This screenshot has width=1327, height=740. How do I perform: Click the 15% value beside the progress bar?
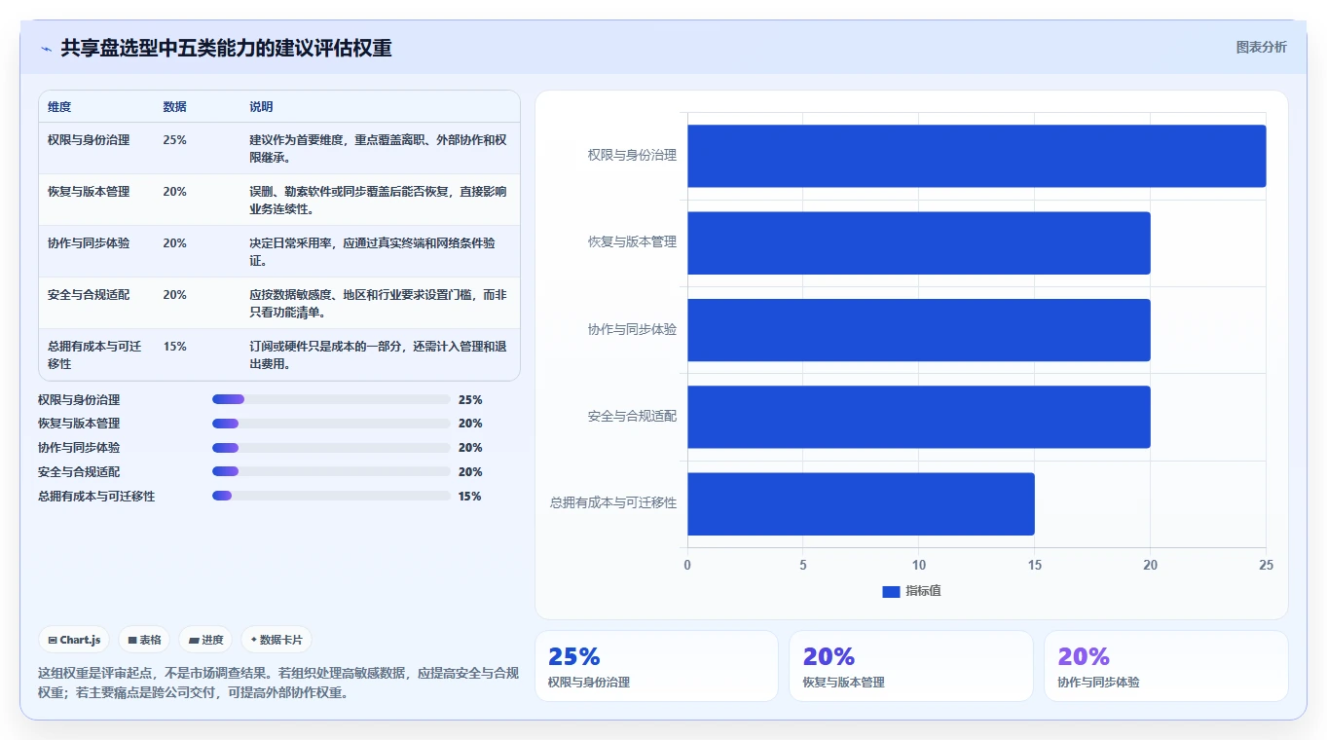(x=470, y=497)
